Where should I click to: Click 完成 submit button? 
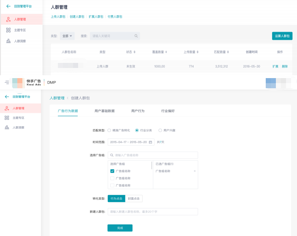tap(120, 228)
